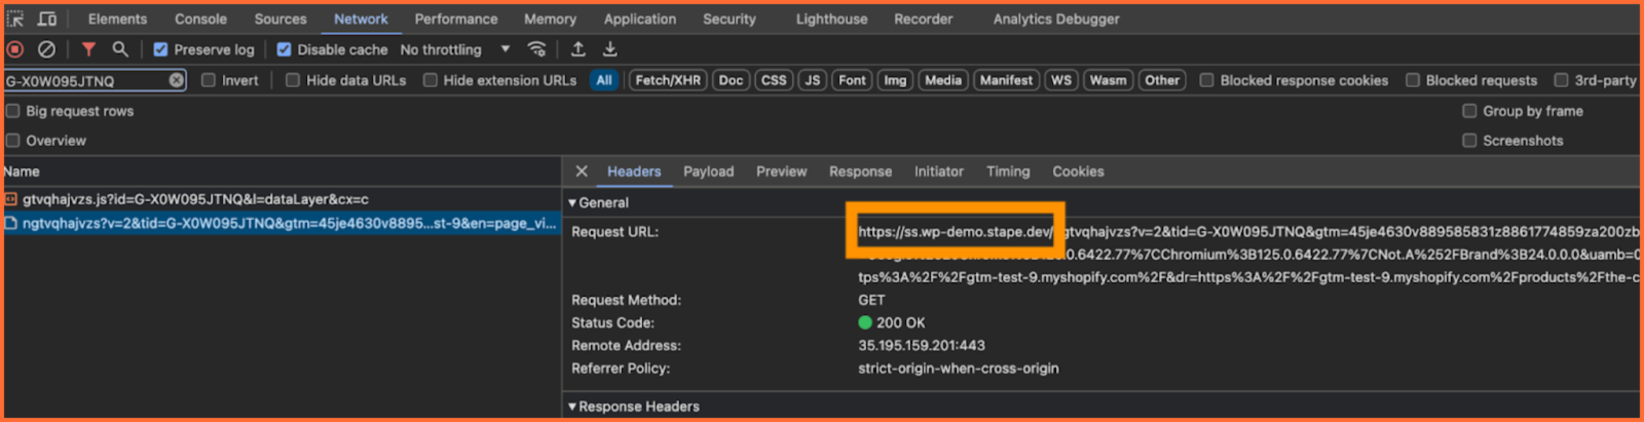Enable Screenshots capture
The height and width of the screenshot is (422, 1644).
(x=1469, y=141)
